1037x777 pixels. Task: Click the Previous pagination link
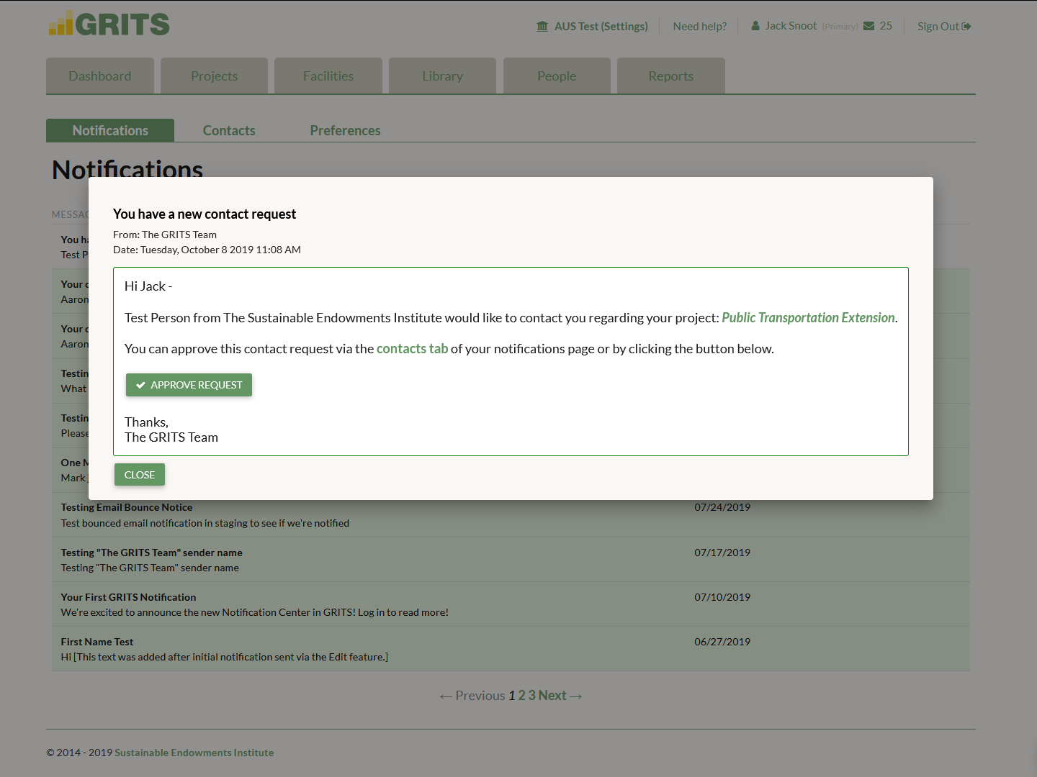[x=472, y=696]
